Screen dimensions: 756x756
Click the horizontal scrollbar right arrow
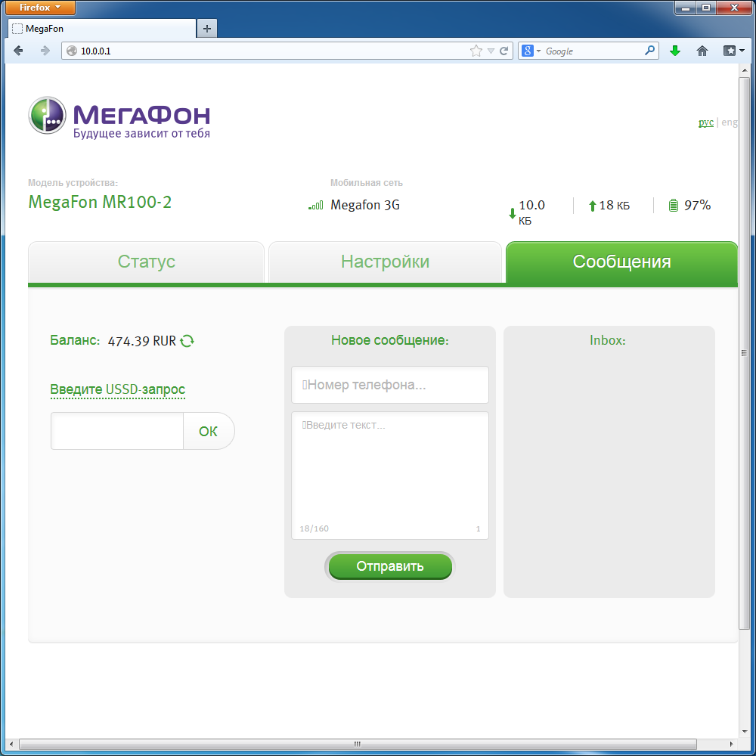click(731, 744)
